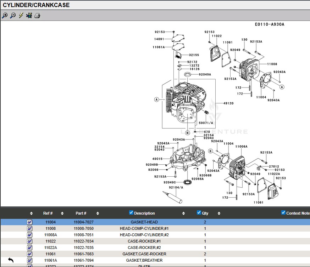Click the zoom in magnifier icon
This screenshot has width=310, height=267.
[x=5, y=16]
